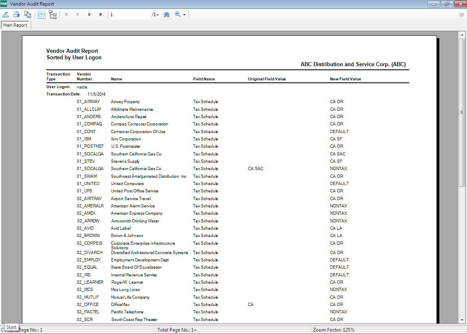Open the window system menu
Screen dimensions: 467x334
click(4, 4)
